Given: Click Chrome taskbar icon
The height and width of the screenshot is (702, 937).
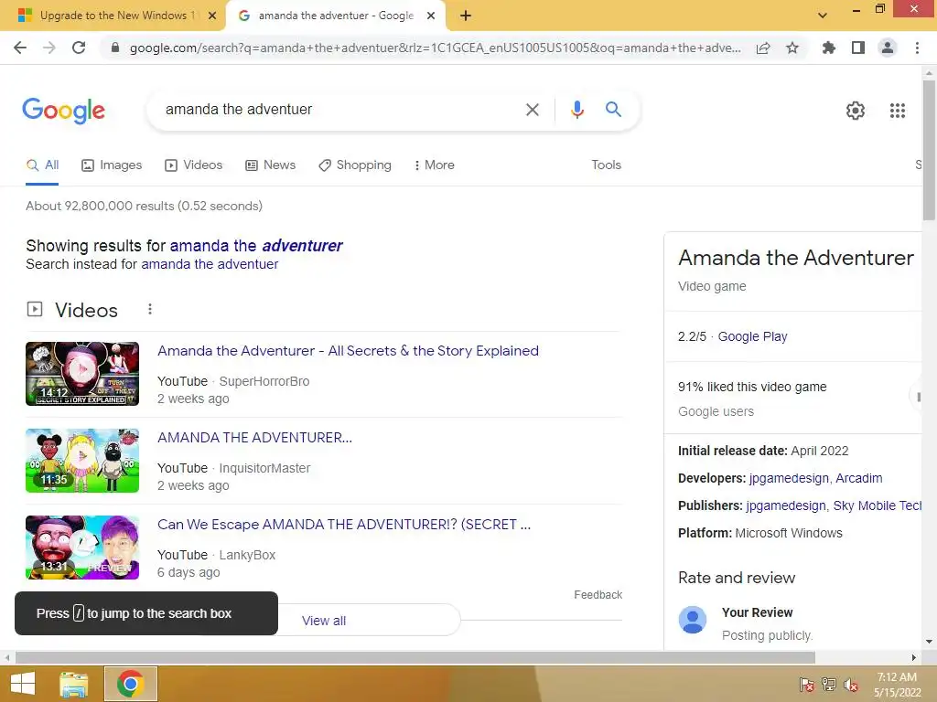Looking at the screenshot, I should click(131, 684).
